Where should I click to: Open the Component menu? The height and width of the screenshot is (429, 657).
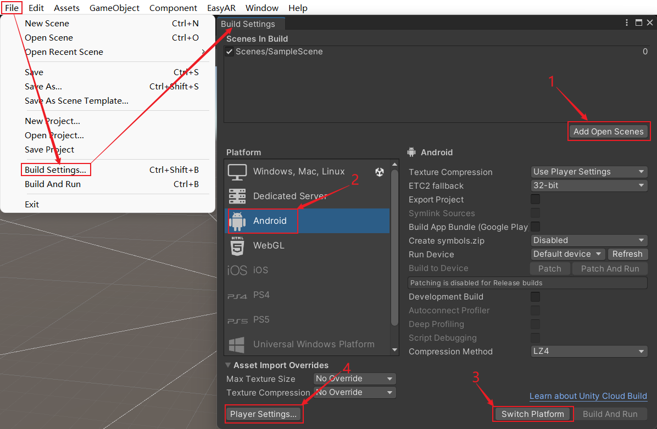[173, 8]
